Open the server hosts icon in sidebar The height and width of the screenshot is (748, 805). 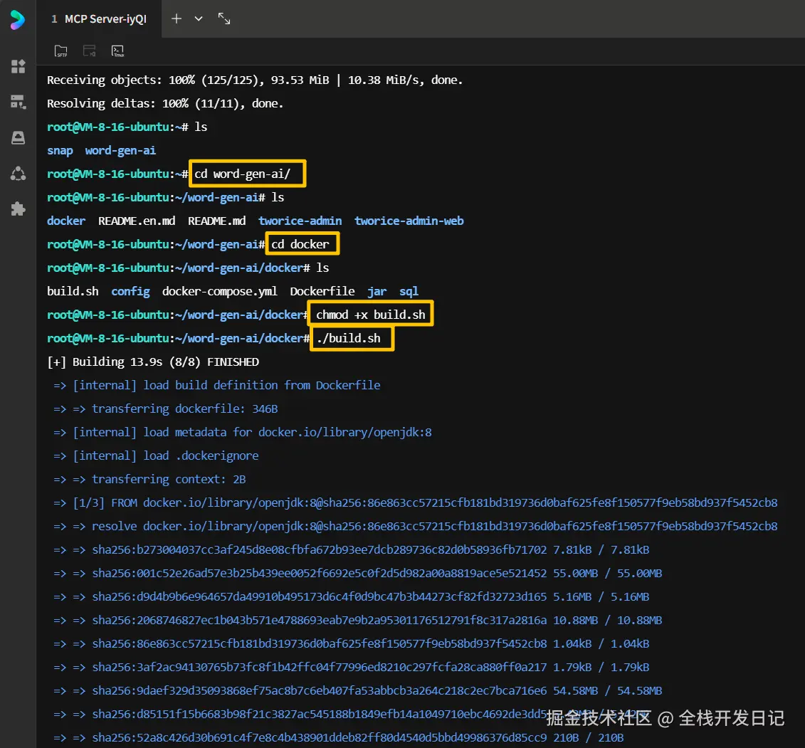18,102
